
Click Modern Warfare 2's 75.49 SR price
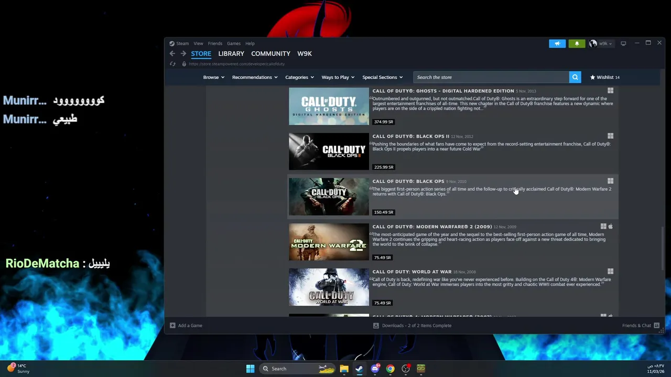382,258
